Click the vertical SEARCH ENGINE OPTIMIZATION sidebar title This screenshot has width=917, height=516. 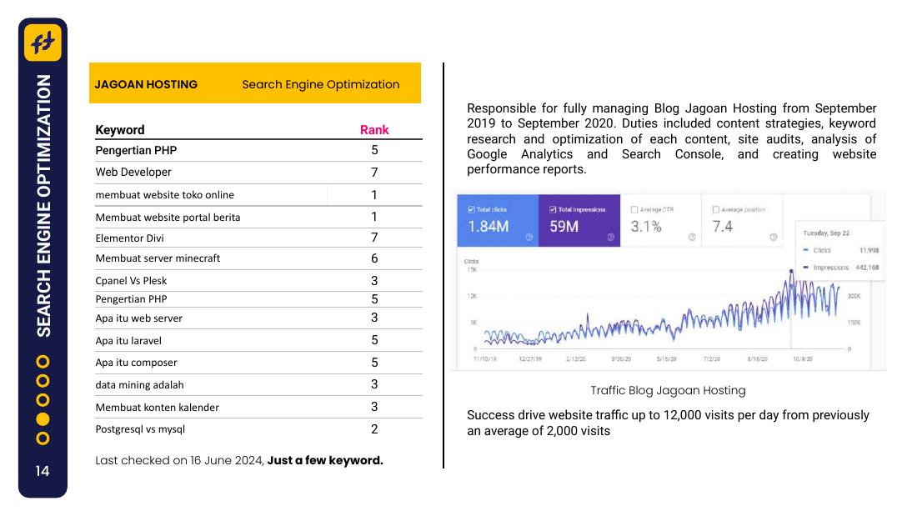coord(43,205)
